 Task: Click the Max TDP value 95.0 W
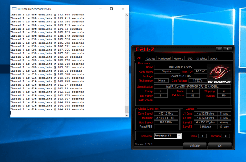tap(200, 72)
